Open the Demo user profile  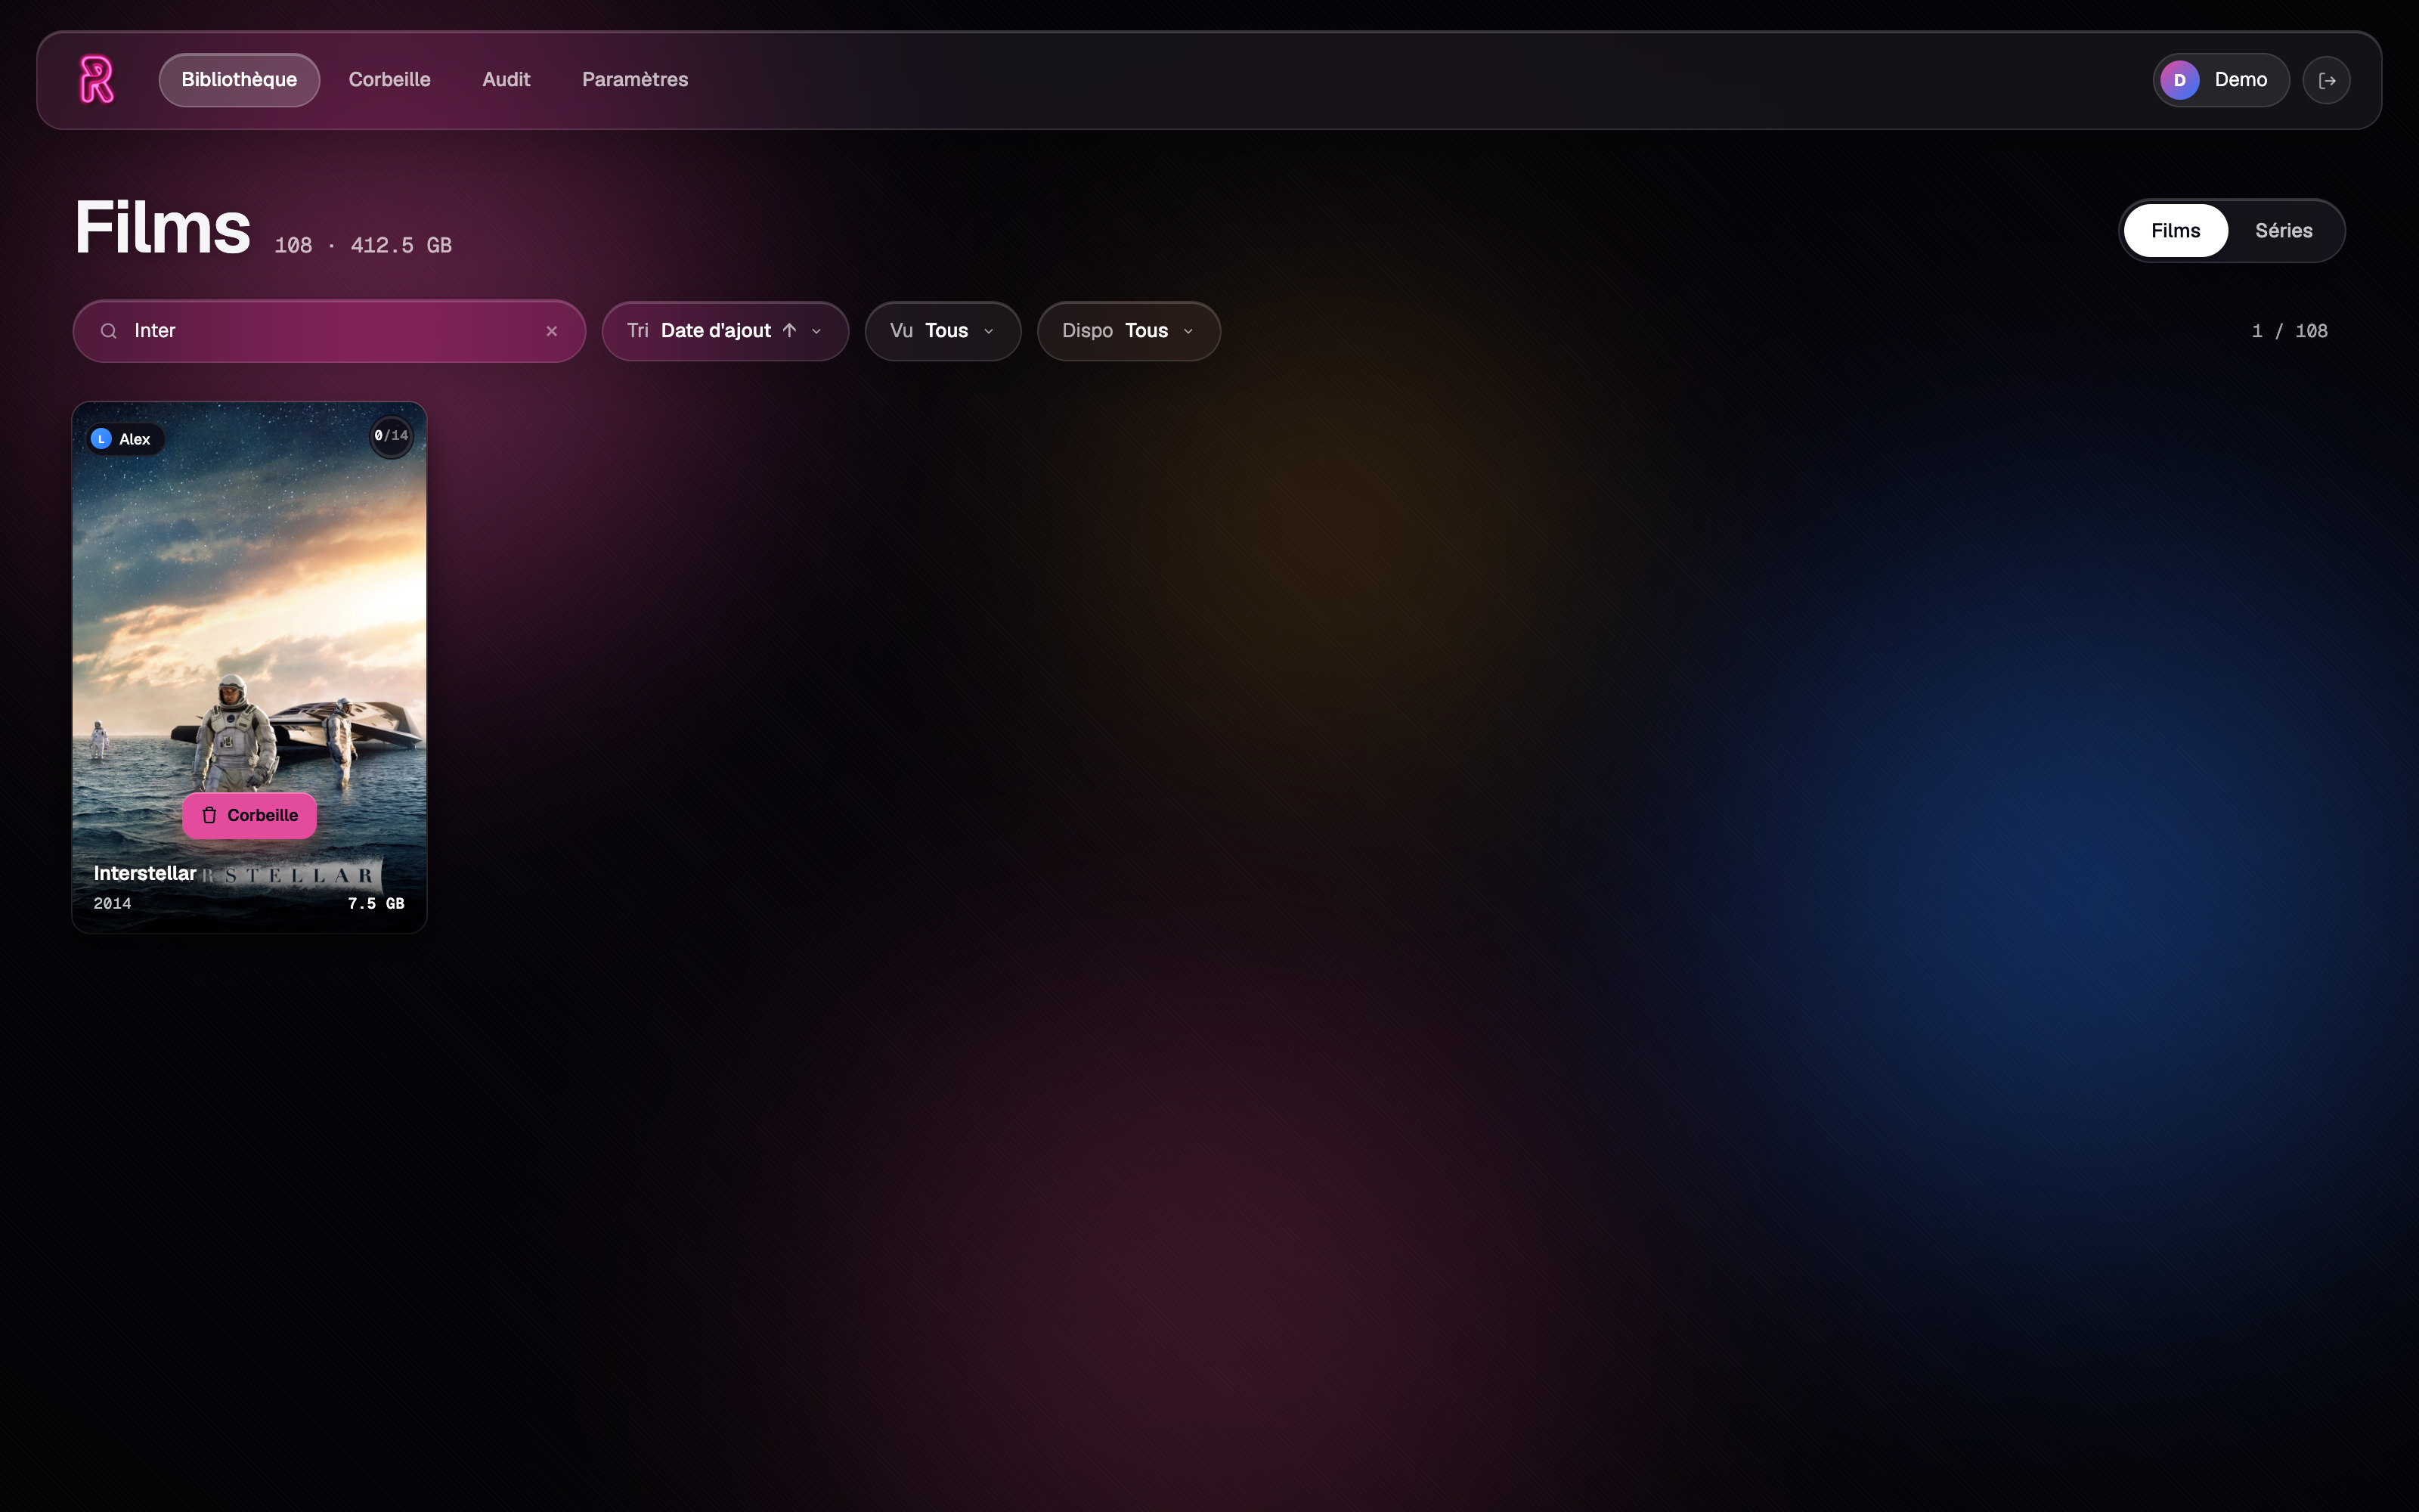[2220, 80]
